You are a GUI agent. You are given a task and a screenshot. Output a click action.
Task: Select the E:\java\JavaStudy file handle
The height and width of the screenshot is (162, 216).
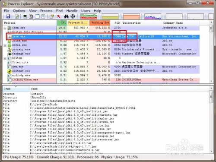tap(106, 105)
